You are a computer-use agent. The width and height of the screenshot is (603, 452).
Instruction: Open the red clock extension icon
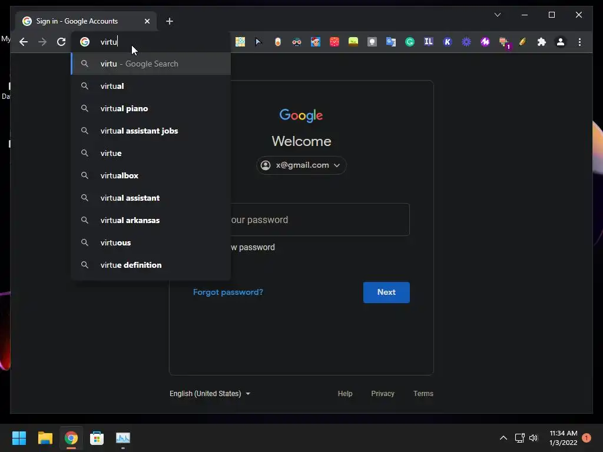pos(334,42)
